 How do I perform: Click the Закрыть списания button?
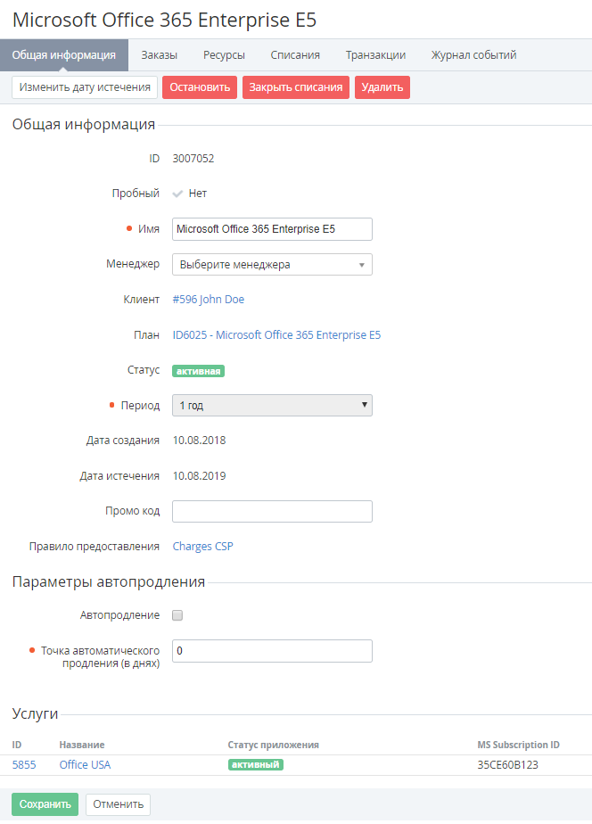tap(295, 87)
